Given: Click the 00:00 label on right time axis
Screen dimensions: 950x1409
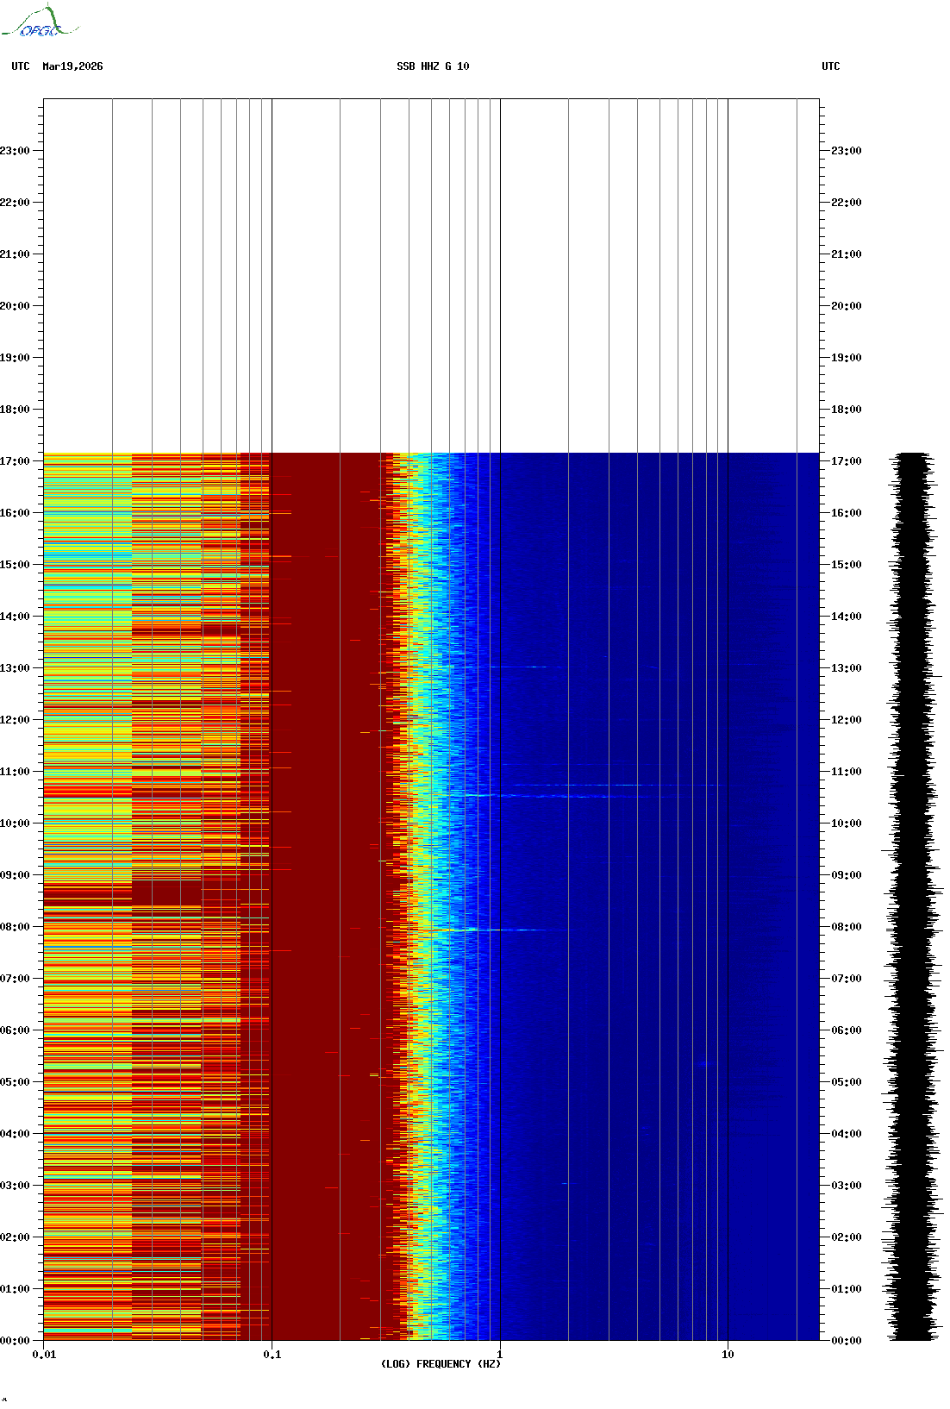Looking at the screenshot, I should (846, 1341).
